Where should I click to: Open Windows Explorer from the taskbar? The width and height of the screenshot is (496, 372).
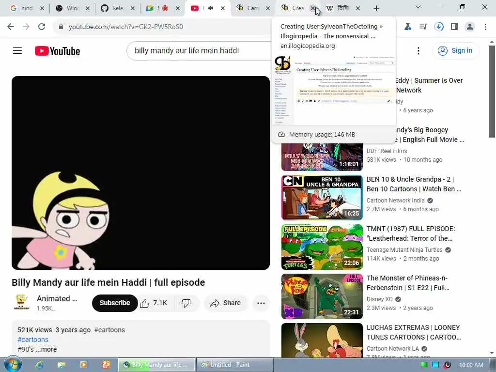tap(62, 365)
